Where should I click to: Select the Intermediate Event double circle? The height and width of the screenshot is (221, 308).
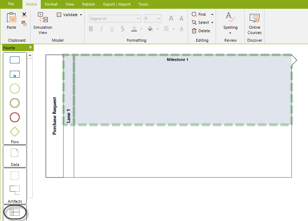(15, 103)
